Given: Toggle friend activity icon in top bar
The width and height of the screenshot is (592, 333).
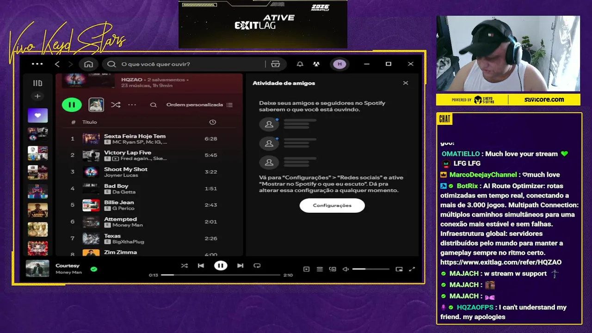Looking at the screenshot, I should click(x=316, y=64).
